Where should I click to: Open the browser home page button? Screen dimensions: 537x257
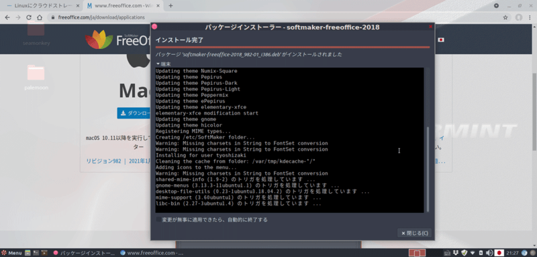[40, 17]
